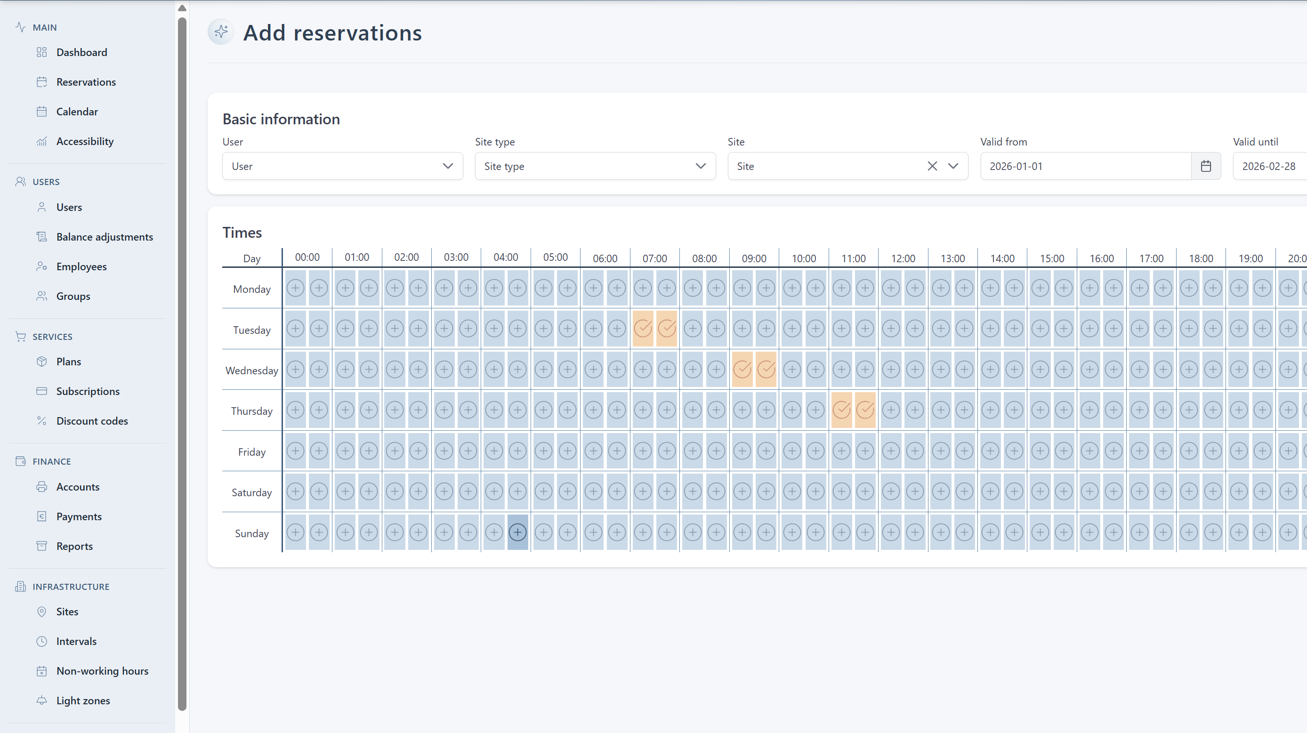Open the User dropdown

(342, 166)
